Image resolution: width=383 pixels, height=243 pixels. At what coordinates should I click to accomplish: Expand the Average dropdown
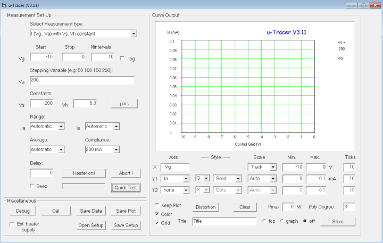tap(61, 149)
